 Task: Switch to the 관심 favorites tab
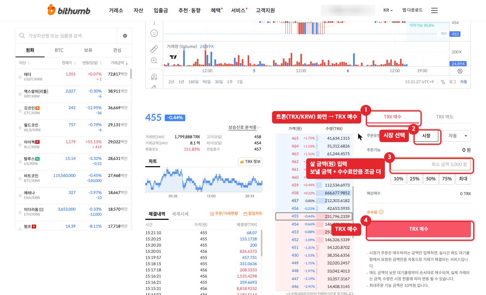click(117, 50)
